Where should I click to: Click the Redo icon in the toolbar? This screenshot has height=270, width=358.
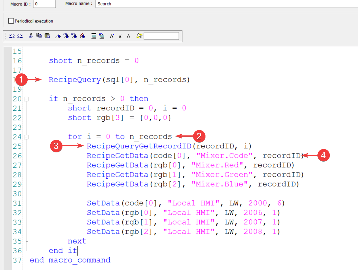[x=20, y=36]
